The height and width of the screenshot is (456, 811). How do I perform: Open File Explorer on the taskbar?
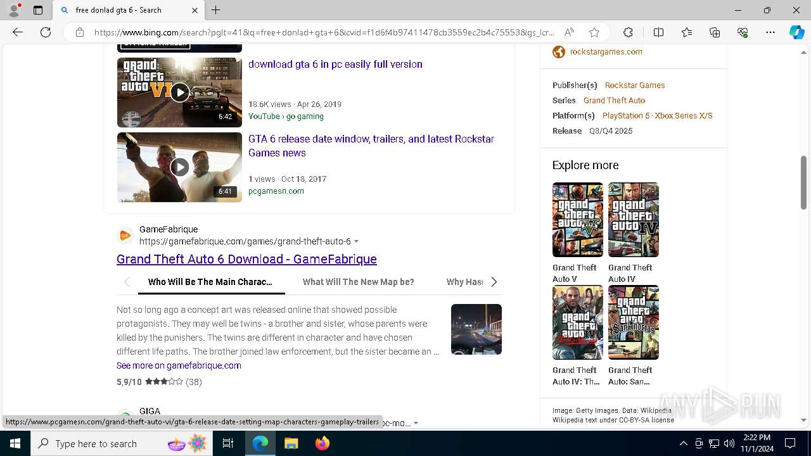click(291, 443)
